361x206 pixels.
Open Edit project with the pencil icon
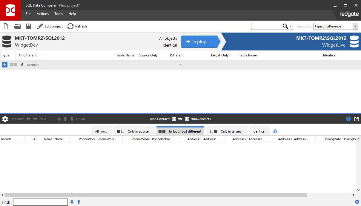(40, 26)
